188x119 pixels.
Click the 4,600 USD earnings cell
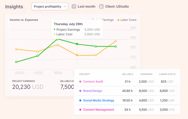(x=146, y=100)
